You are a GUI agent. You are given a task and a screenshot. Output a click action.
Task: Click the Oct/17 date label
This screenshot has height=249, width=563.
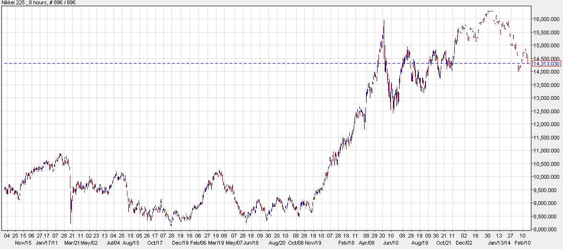[155, 243]
